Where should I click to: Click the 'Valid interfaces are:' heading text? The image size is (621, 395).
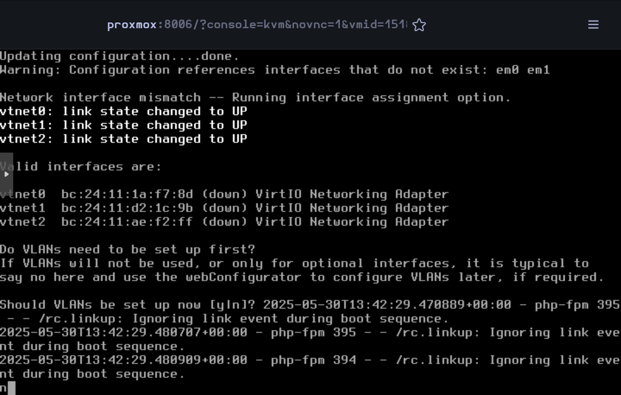(x=81, y=166)
